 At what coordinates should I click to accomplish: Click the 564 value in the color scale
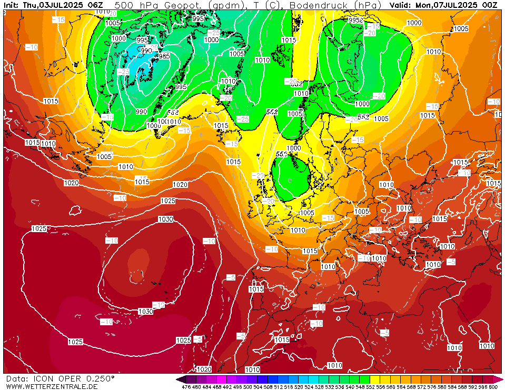[401, 387]
